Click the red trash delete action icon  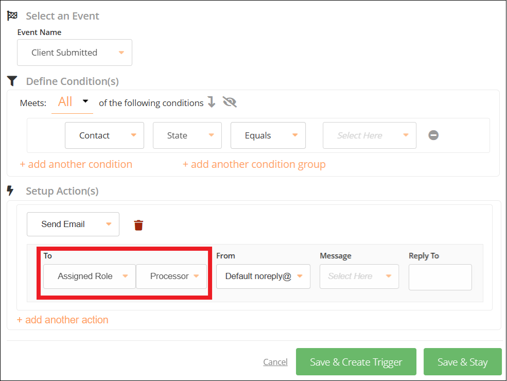click(138, 225)
